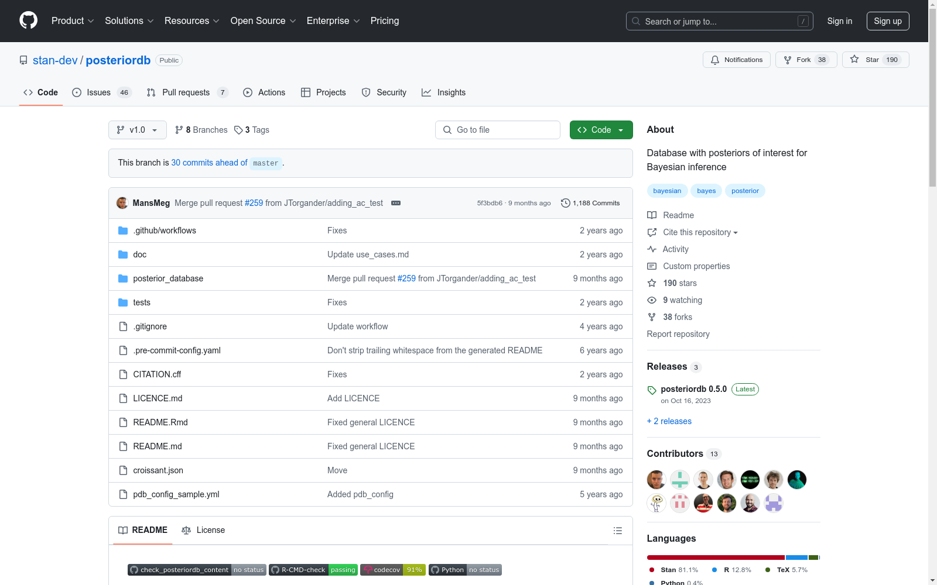Click the Python no status badge
937x585 pixels.
(x=465, y=570)
